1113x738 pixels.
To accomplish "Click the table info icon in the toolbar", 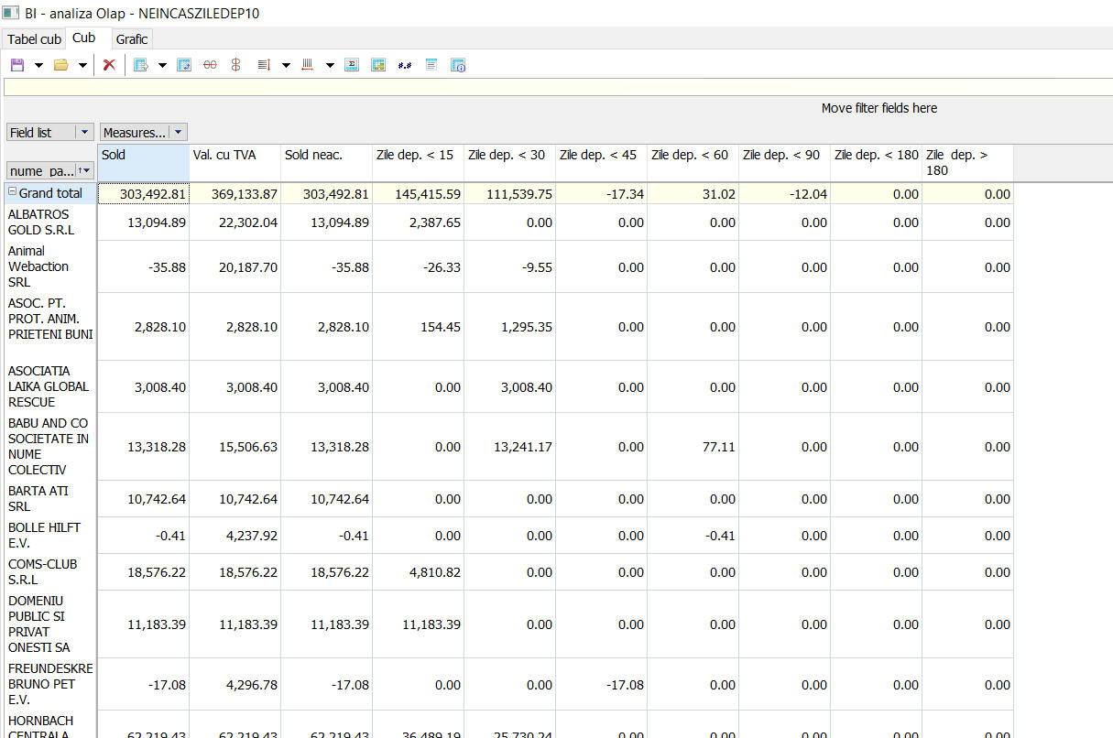I will tap(459, 65).
